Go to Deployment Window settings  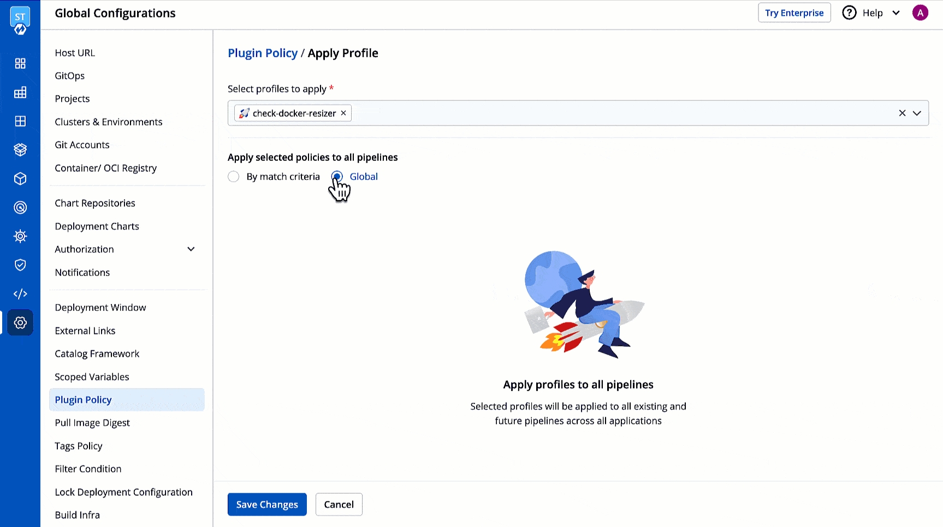(100, 308)
